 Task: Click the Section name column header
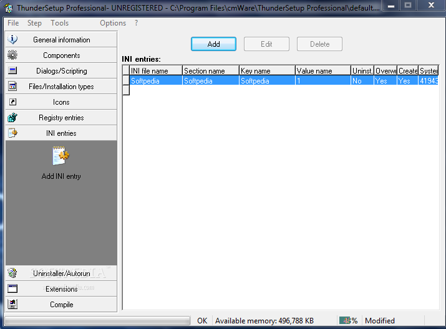pyautogui.click(x=210, y=70)
